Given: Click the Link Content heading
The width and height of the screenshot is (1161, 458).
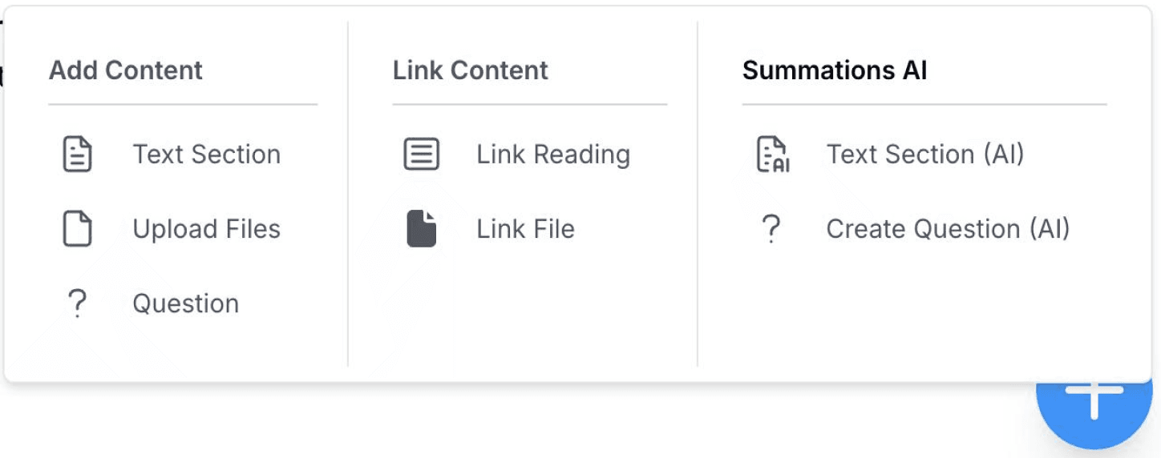Looking at the screenshot, I should tap(470, 70).
